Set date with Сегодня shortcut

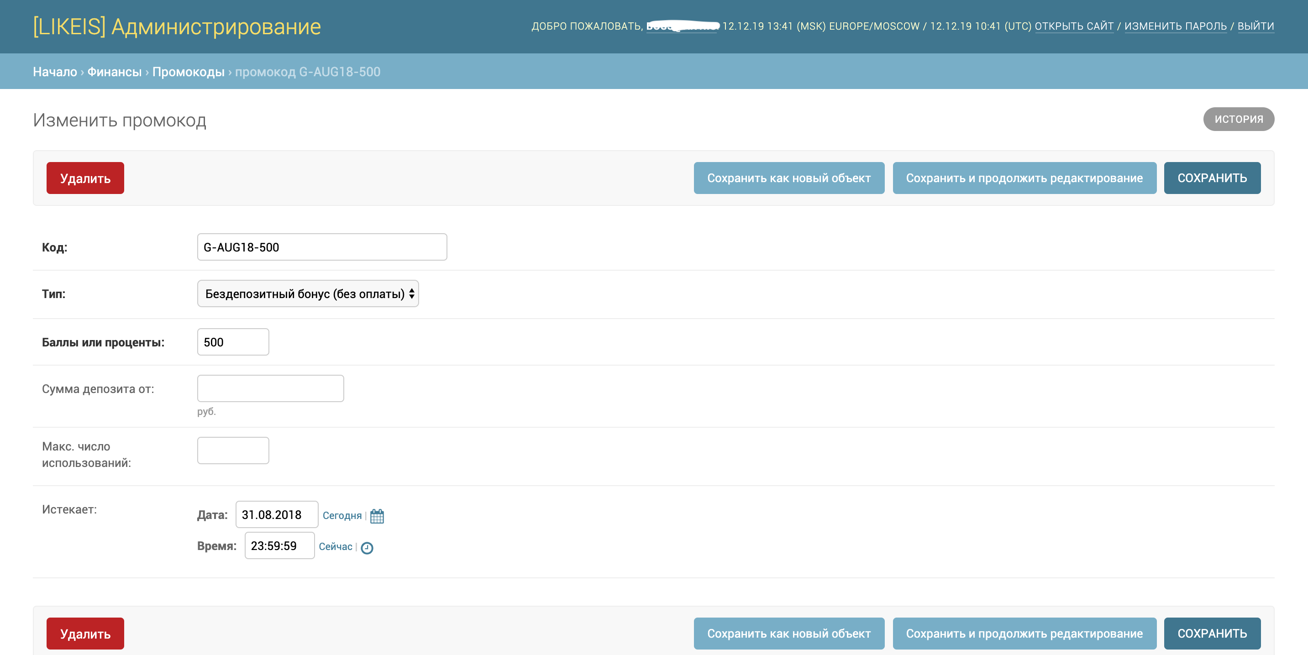(x=342, y=515)
